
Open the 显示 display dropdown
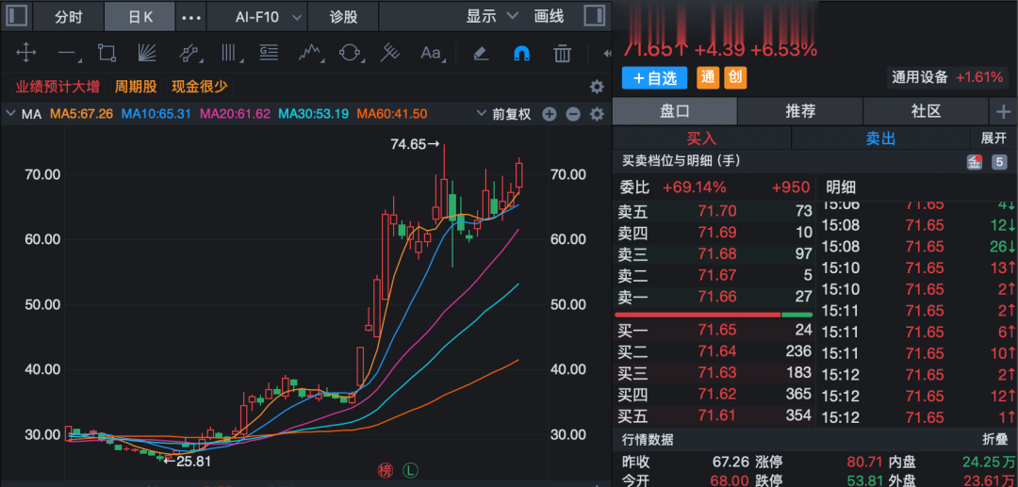pyautogui.click(x=492, y=16)
